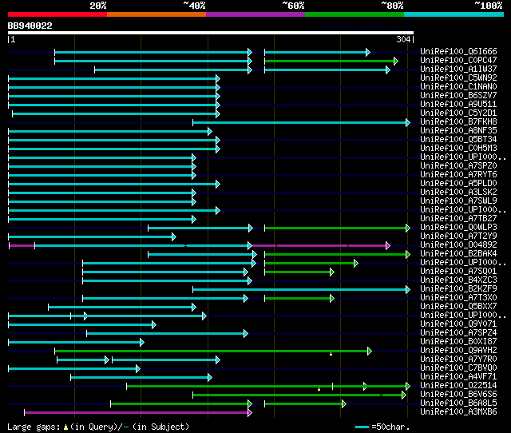Screen dimensions: 511x433
Task: Select the UniRef100_C5Y2D1 label
Action: click(458, 113)
